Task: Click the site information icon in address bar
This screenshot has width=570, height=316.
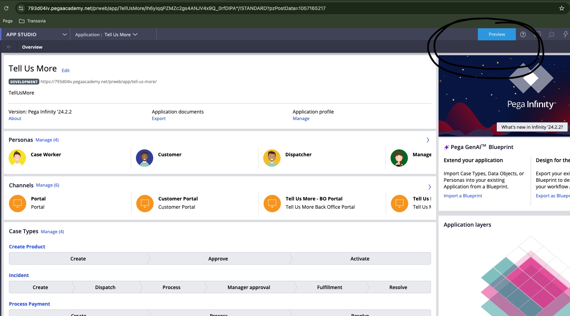Action: point(21,8)
